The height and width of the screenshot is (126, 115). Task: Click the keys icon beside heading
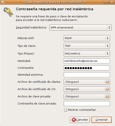click(8, 12)
